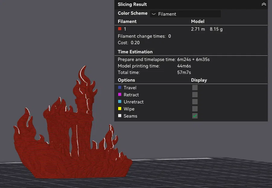This screenshot has width=272, height=188.
Task: Disable the Seams display checkbox
Action: [x=195, y=116]
